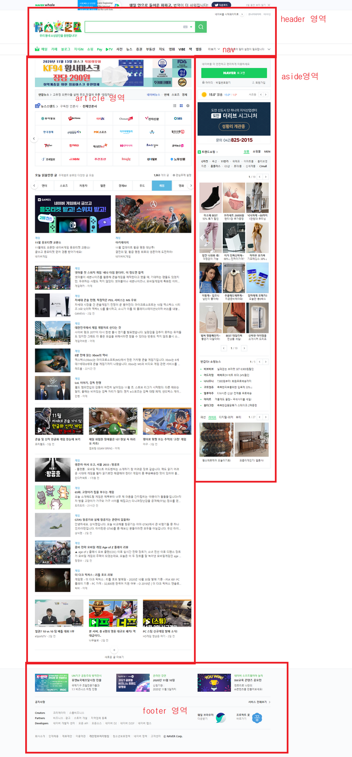Click the Whale browser icon in footer
Viewport: 352px width, 757px height.
tap(220, 718)
